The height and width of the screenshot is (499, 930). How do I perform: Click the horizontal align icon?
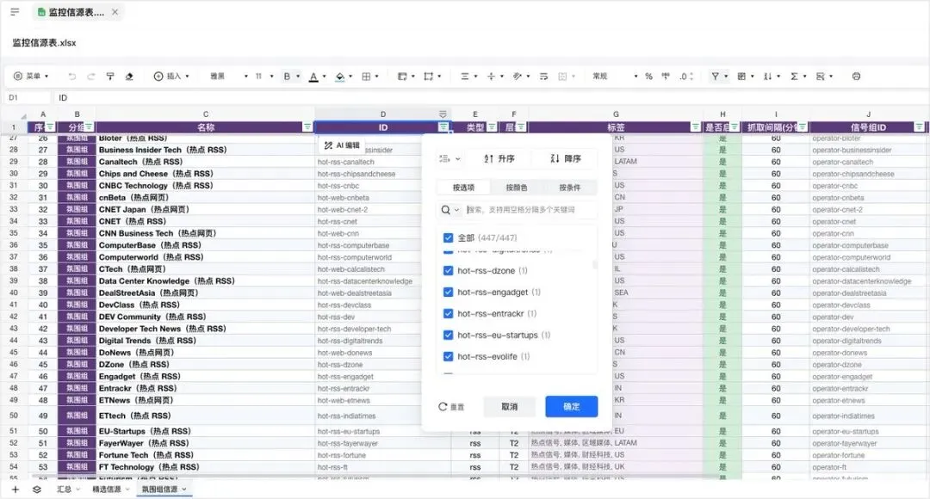point(464,77)
